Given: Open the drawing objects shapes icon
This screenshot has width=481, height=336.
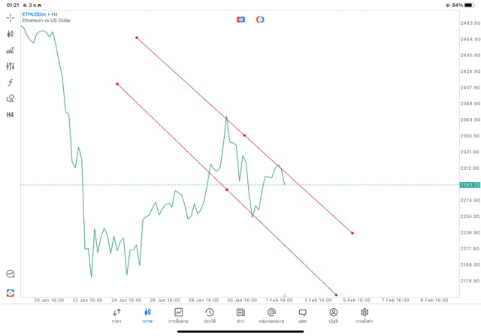Looking at the screenshot, I should [x=11, y=98].
